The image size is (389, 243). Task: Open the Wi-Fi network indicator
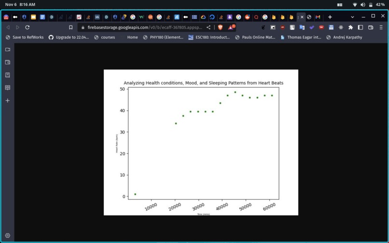(355, 5)
